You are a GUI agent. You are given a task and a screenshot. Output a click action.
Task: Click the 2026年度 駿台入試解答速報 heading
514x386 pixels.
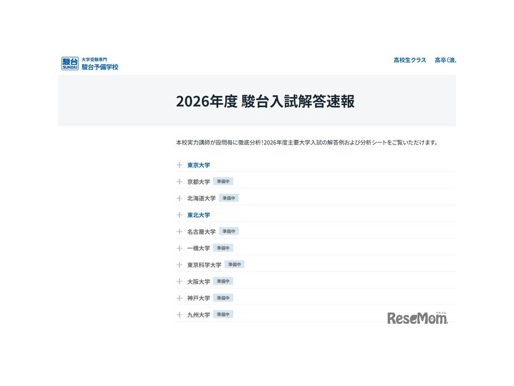point(266,101)
